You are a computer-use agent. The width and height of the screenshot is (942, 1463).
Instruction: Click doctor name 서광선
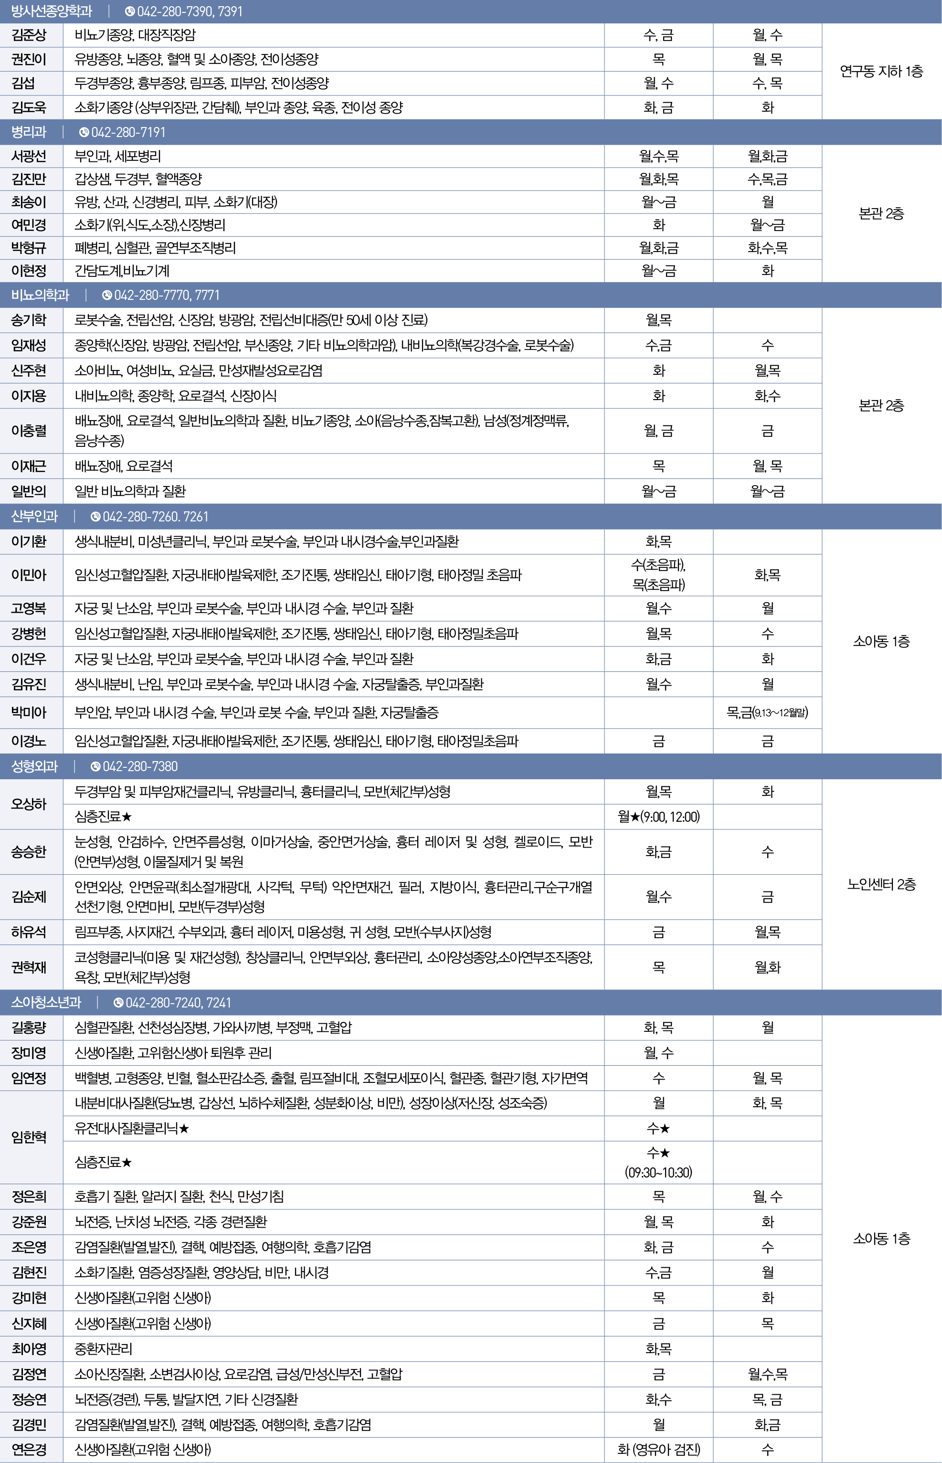click(x=29, y=157)
